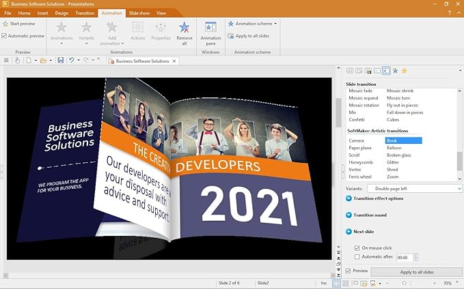The width and height of the screenshot is (464, 289).
Task: Switch to normal slide view in status bar
Action: (336, 283)
